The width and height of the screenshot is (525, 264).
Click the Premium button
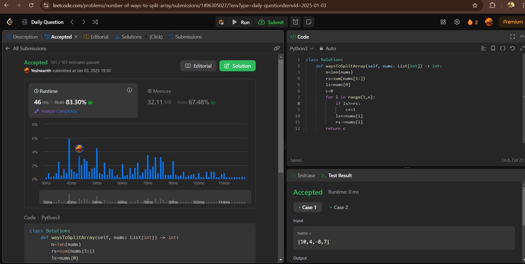click(513, 22)
